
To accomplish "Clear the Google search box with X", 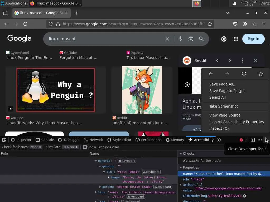I will click(x=167, y=39).
